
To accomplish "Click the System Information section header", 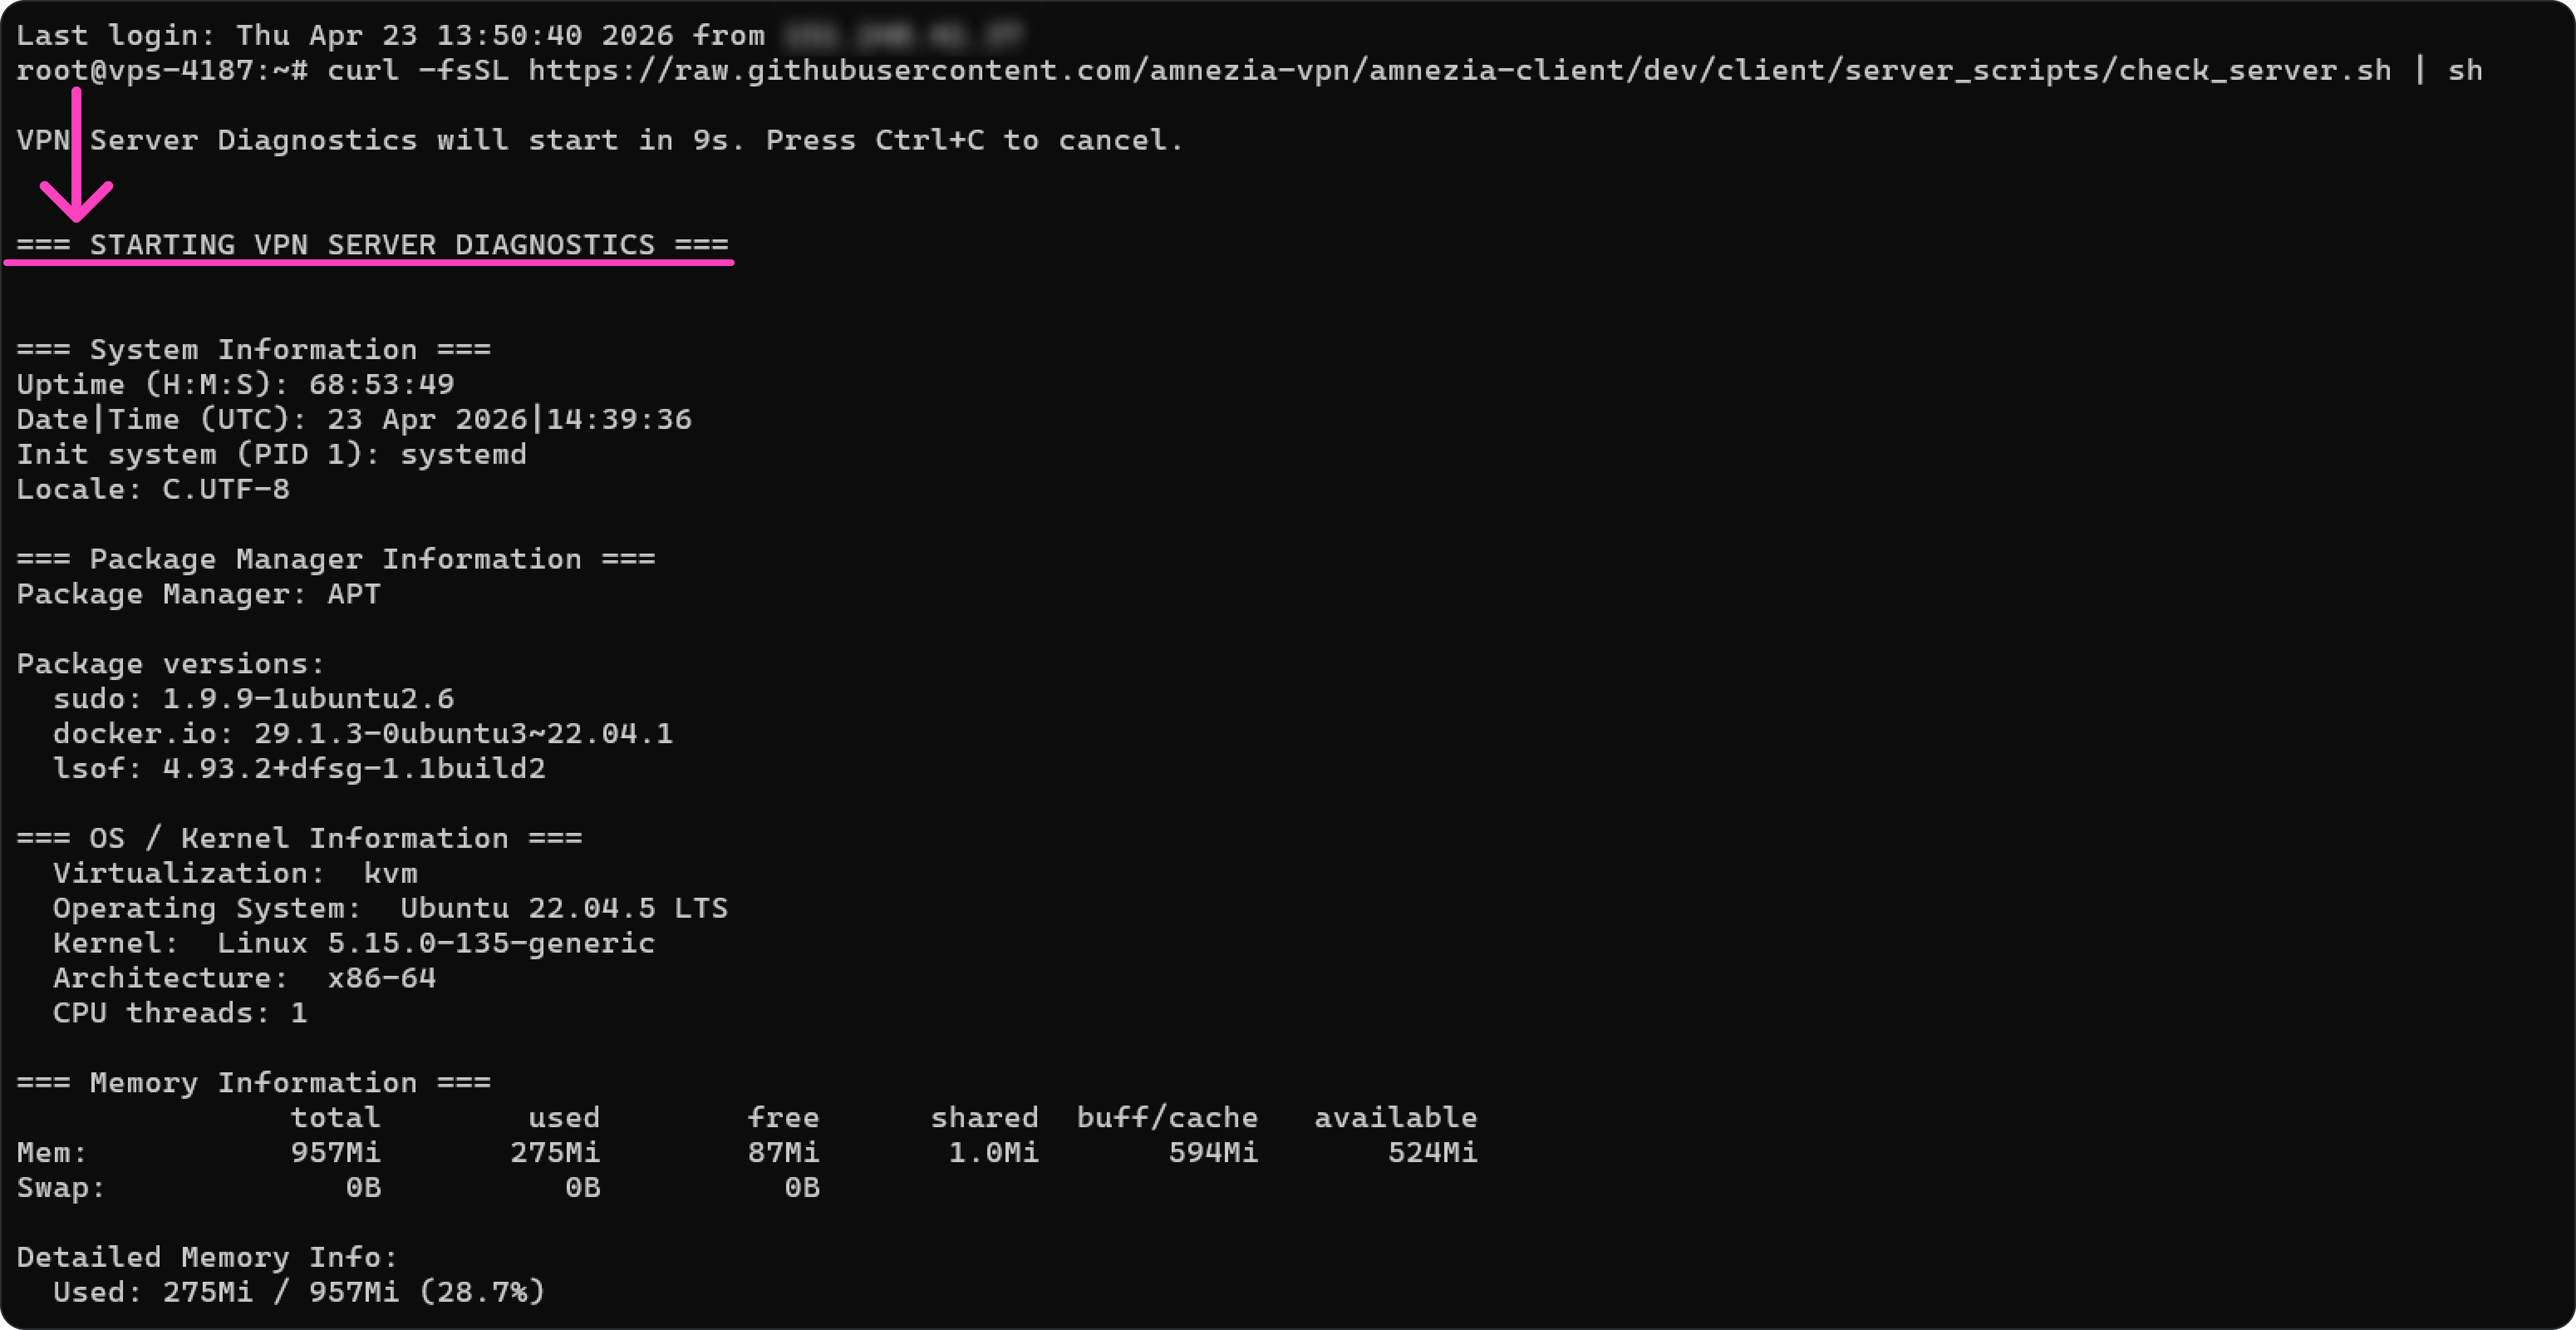I will click(253, 350).
